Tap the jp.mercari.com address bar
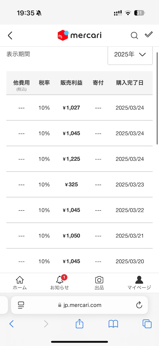The height and width of the screenshot is (346, 159). click(79, 305)
